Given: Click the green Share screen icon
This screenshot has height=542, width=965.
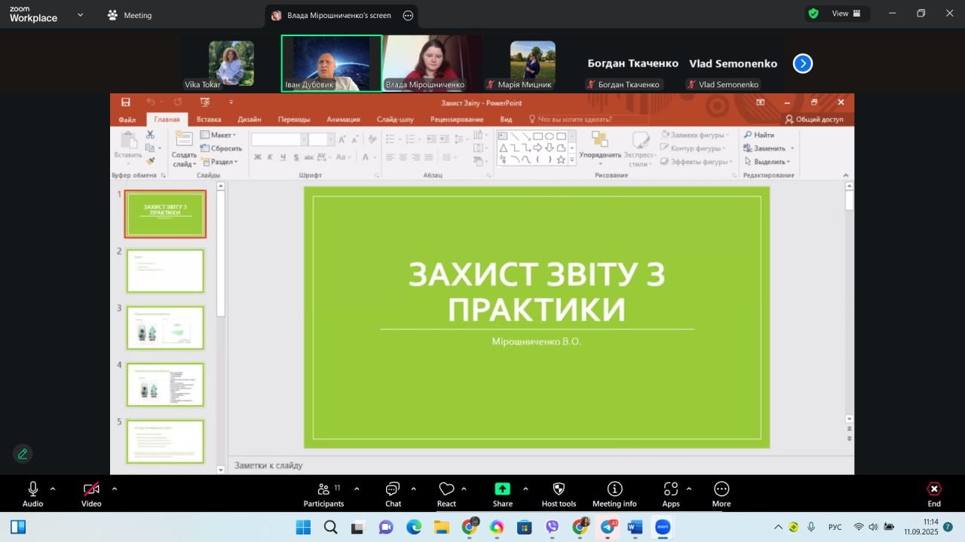Looking at the screenshot, I should pos(502,490).
